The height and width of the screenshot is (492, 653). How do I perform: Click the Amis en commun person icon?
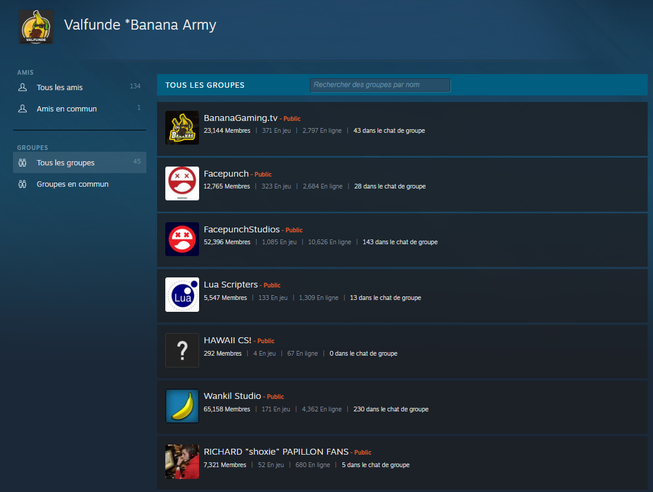[x=23, y=108]
